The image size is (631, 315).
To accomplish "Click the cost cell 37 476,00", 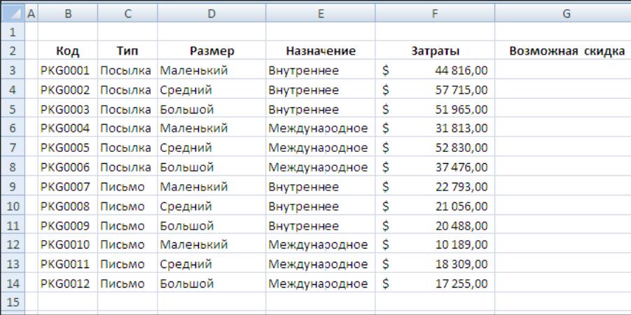I will tap(435, 167).
